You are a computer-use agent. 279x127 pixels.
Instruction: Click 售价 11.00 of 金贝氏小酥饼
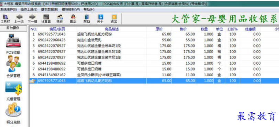coord(190,75)
